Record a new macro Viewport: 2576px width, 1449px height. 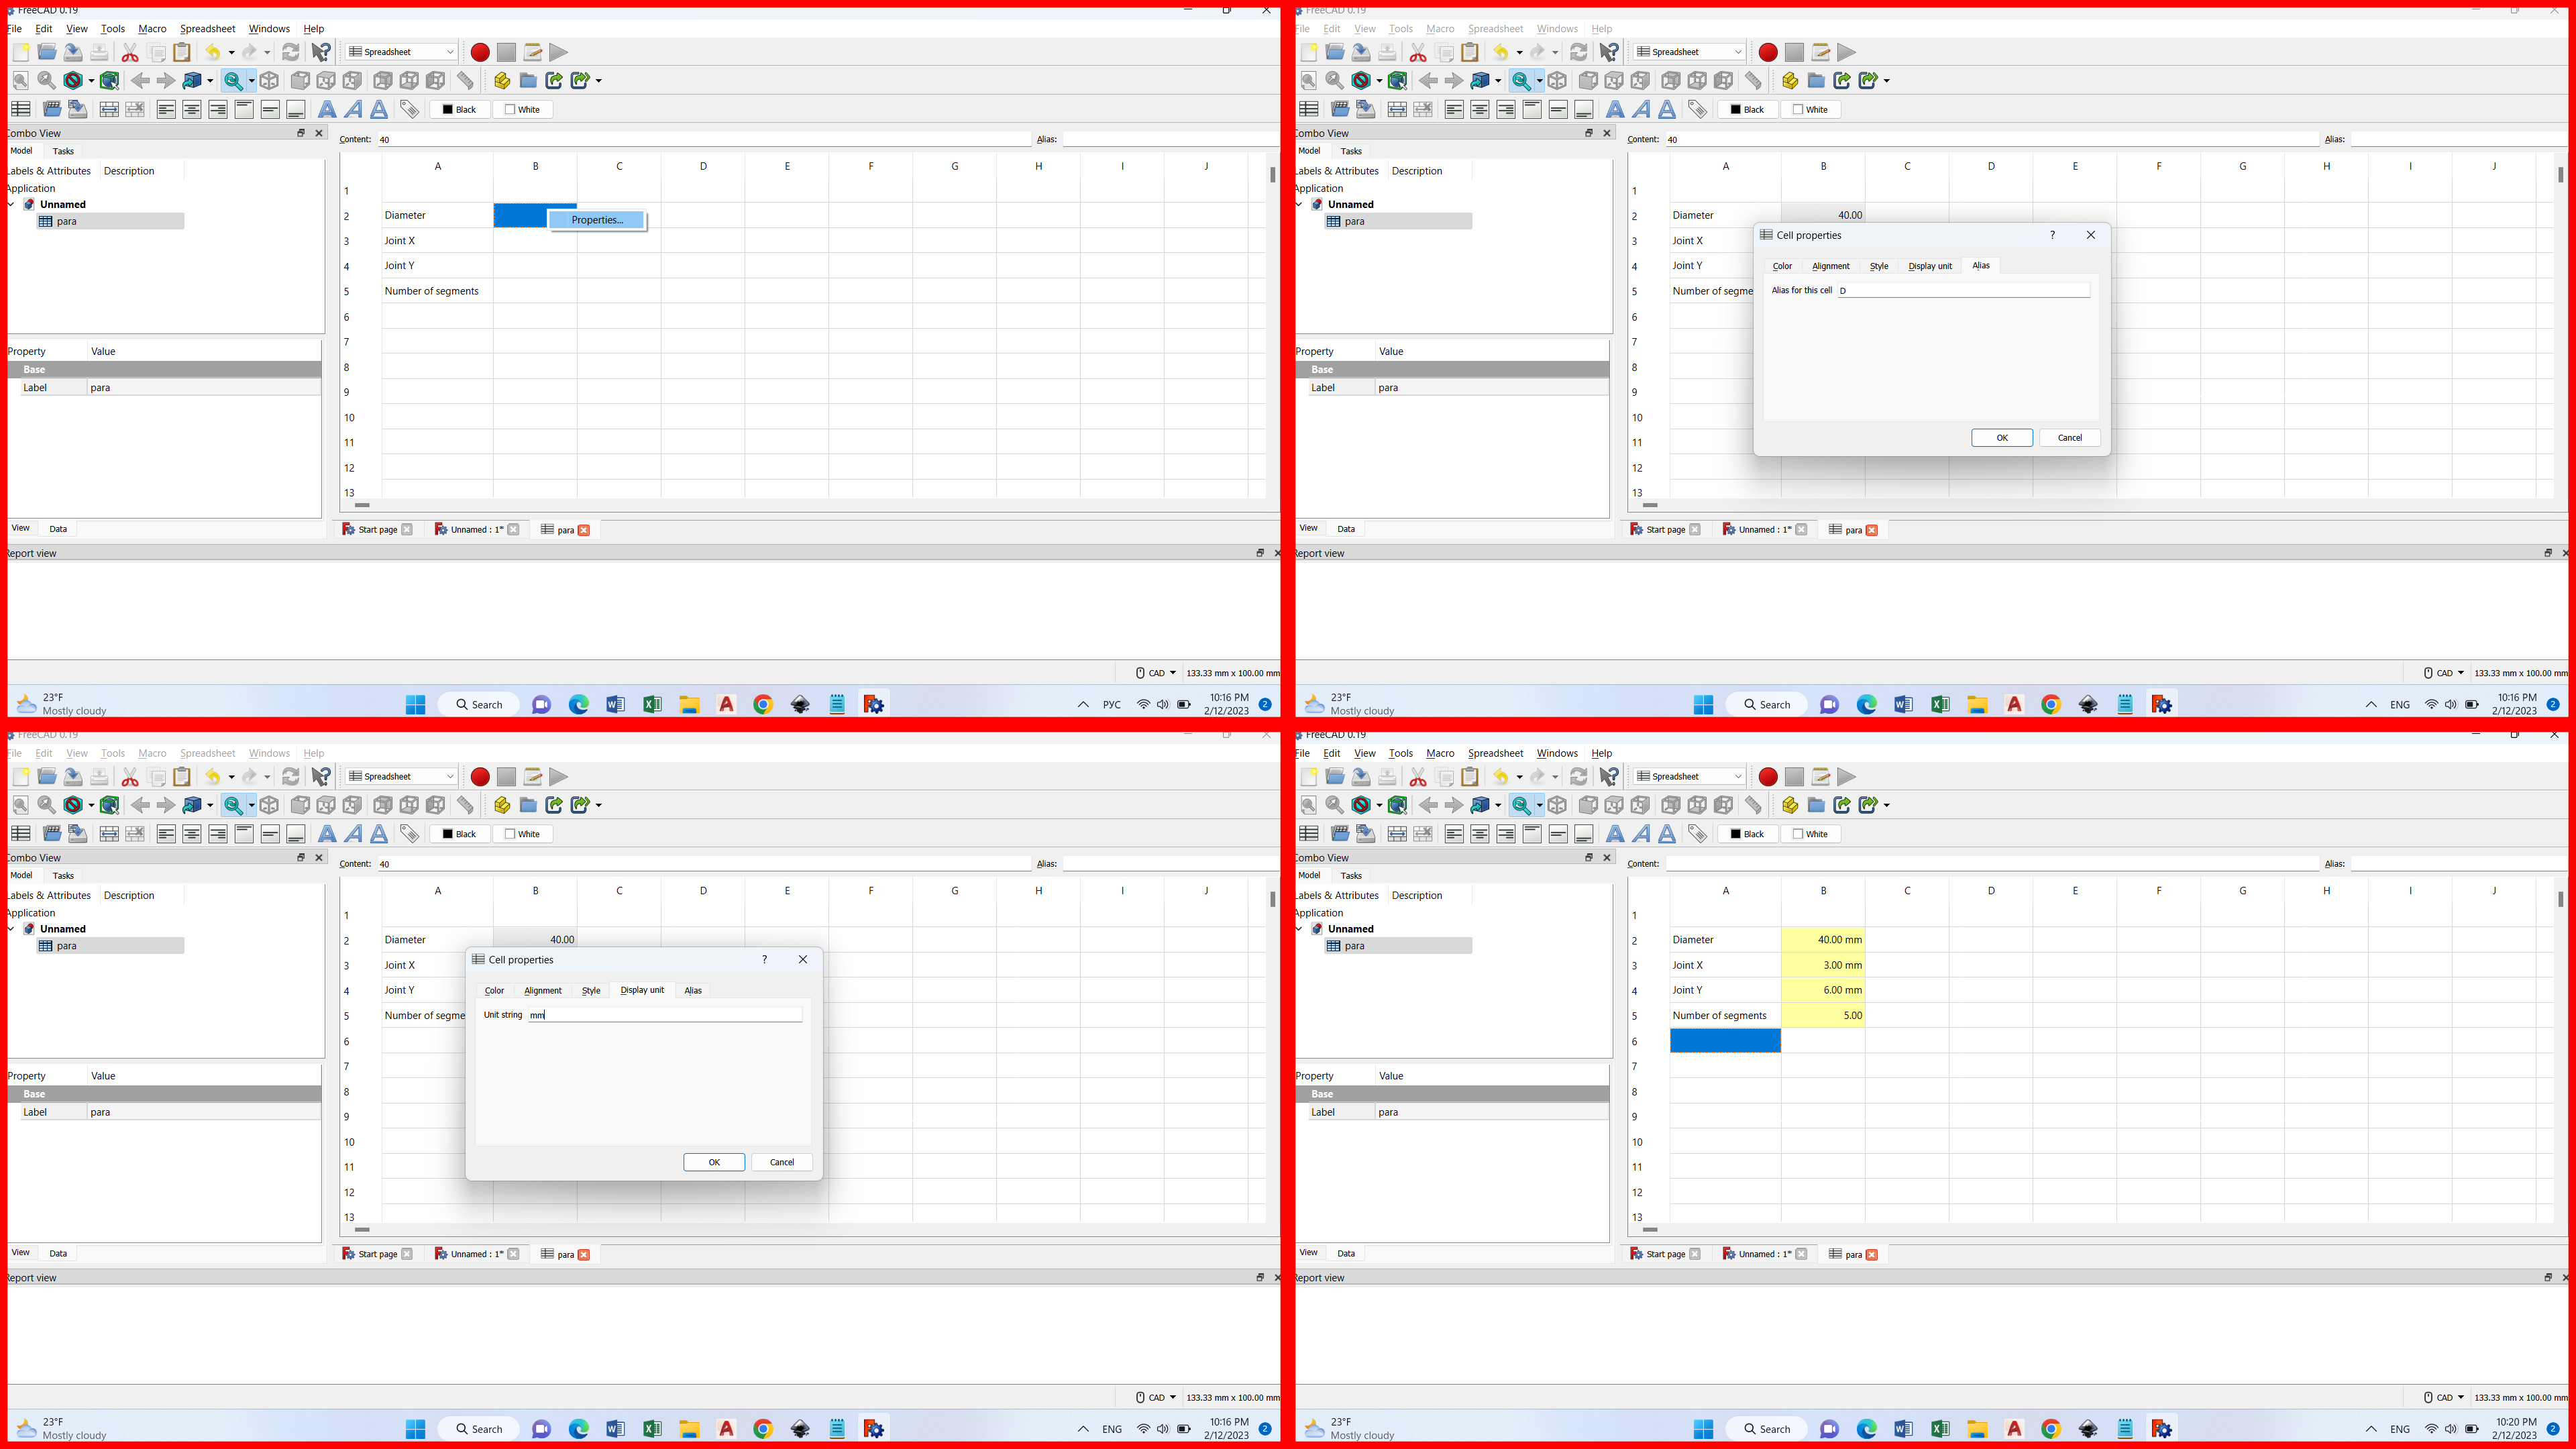tap(480, 52)
